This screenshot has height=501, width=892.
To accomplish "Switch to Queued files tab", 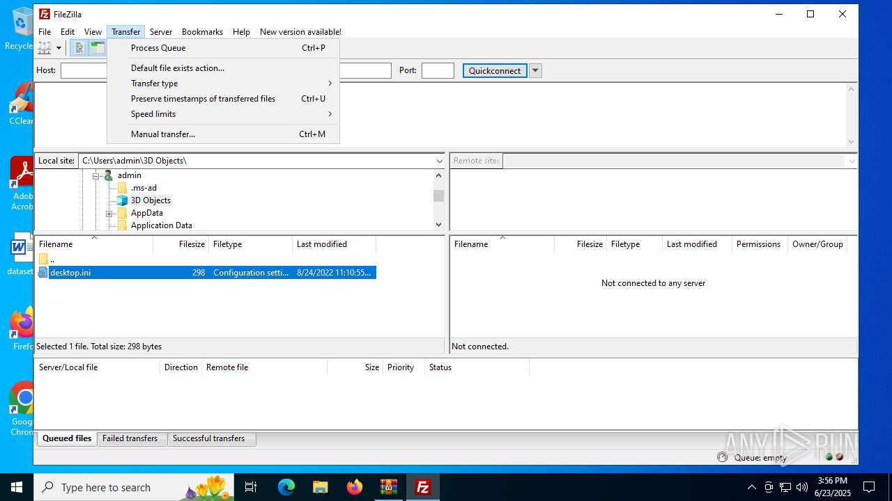I will tap(67, 439).
